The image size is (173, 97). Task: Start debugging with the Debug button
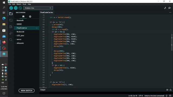pos(20,8)
